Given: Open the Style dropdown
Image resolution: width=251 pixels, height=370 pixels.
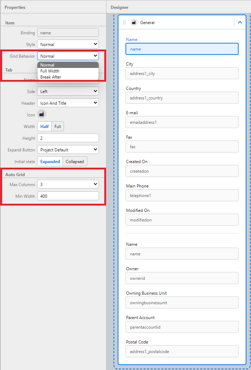Looking at the screenshot, I should point(68,44).
